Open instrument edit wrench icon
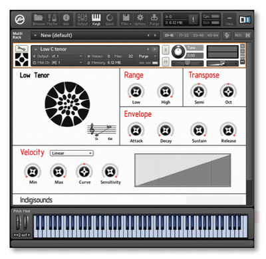 pyautogui.click(x=21, y=48)
